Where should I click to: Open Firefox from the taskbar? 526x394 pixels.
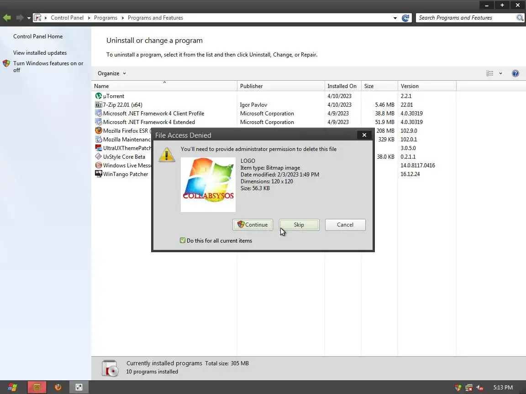click(x=58, y=387)
